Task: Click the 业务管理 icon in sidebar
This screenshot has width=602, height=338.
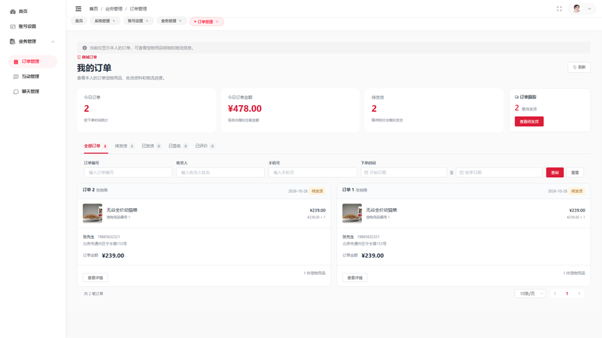Action: pyautogui.click(x=13, y=41)
